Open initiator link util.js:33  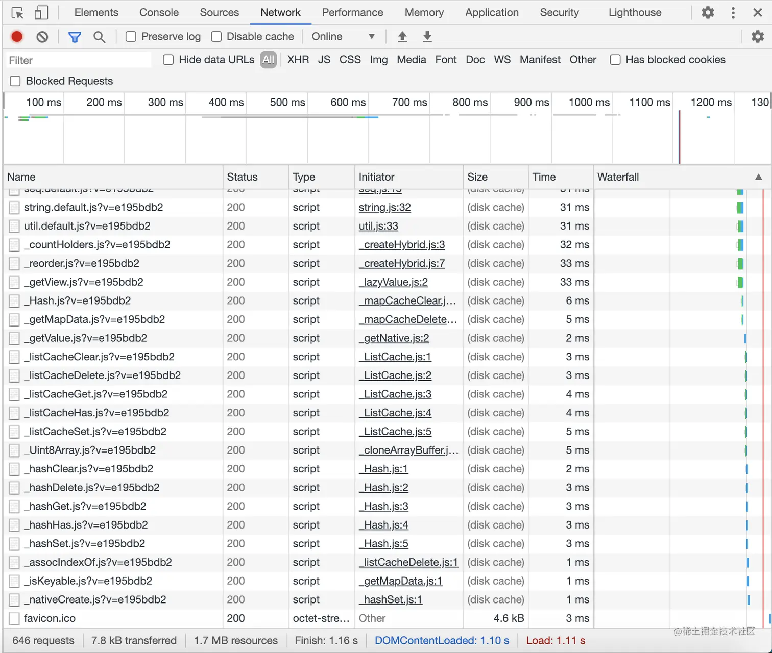pos(378,226)
